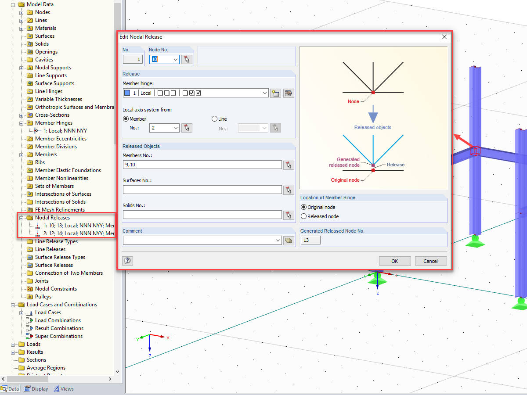Pick released surfaces graphically

(x=289, y=190)
